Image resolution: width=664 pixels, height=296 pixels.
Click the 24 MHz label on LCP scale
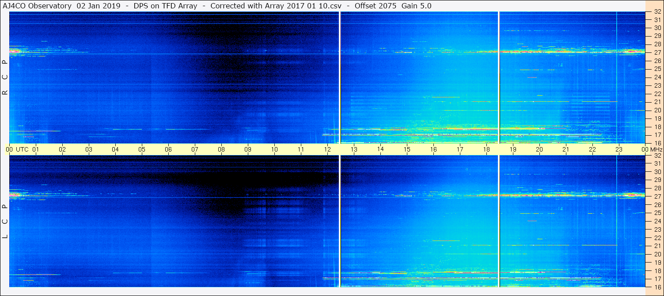(657, 221)
